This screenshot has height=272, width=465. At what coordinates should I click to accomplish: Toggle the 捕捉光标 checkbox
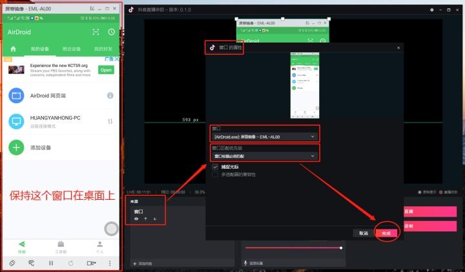pyautogui.click(x=215, y=167)
